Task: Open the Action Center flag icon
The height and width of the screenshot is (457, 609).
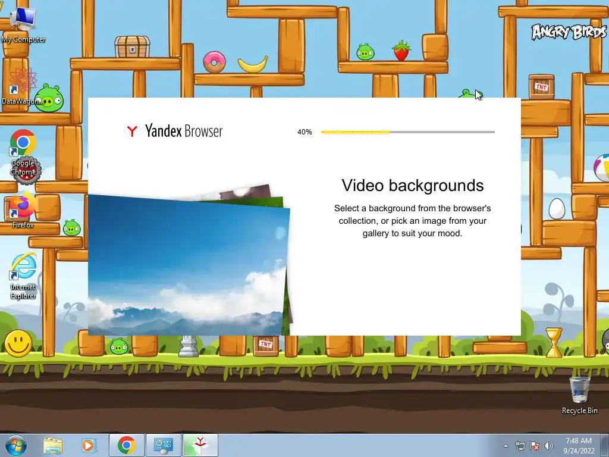Action: [535, 446]
